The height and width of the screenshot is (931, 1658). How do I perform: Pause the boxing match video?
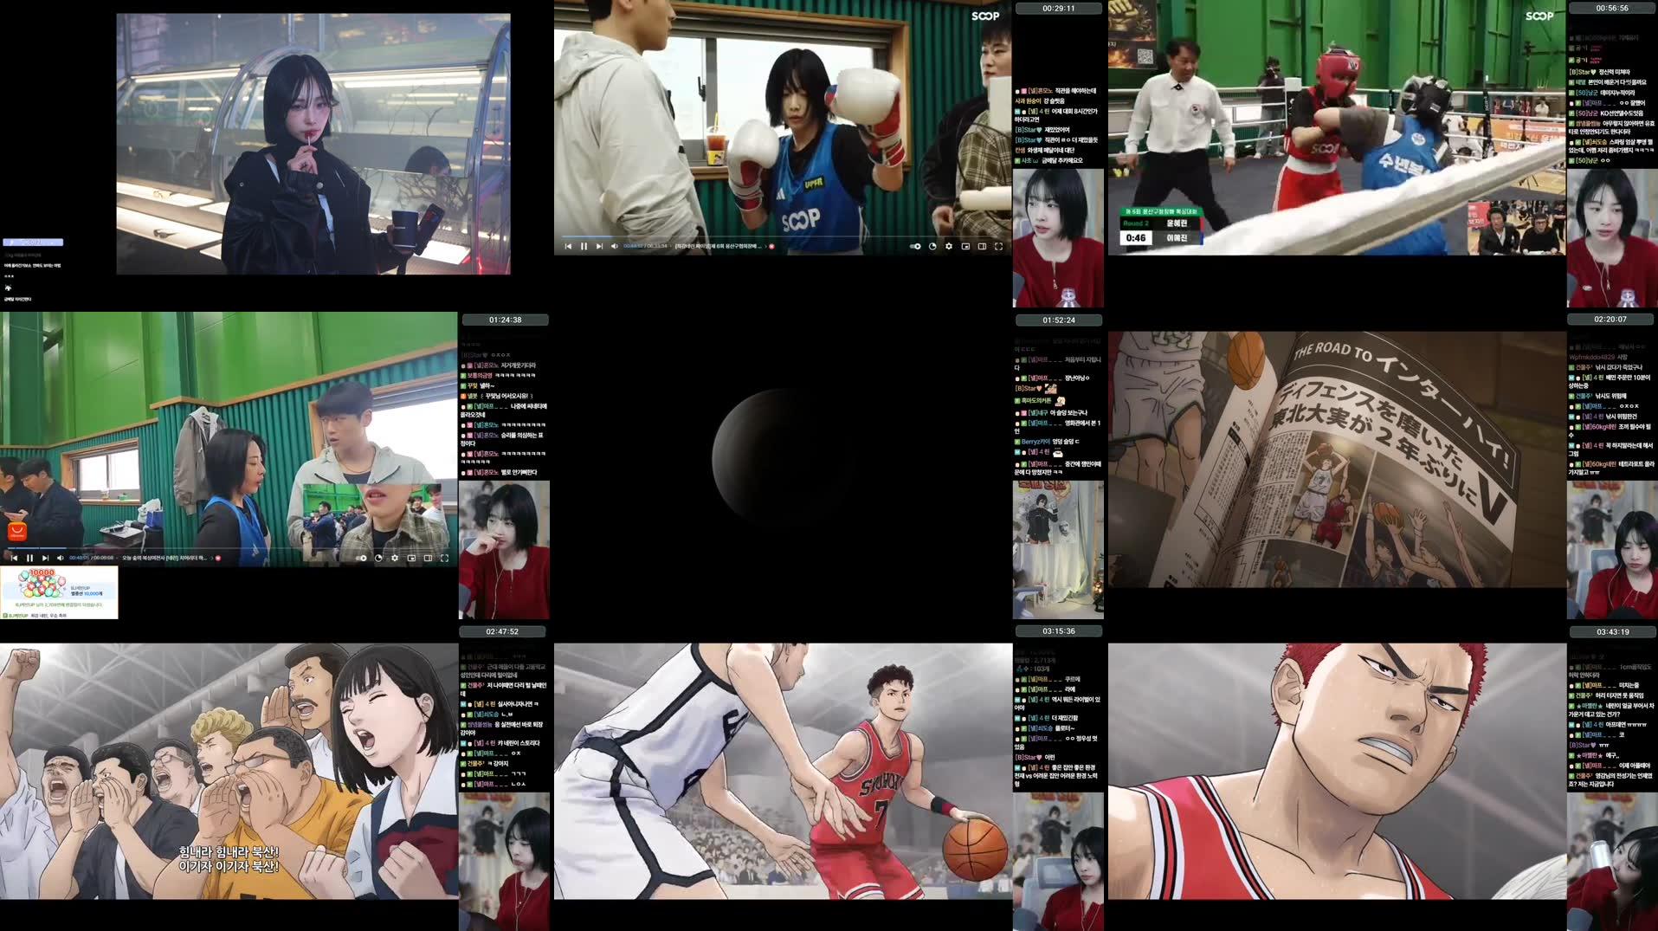pyautogui.click(x=584, y=246)
